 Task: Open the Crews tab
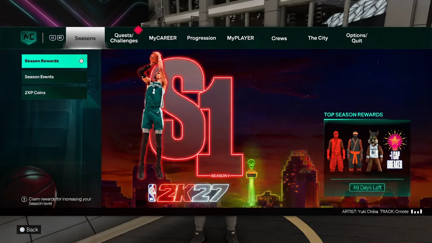point(279,38)
